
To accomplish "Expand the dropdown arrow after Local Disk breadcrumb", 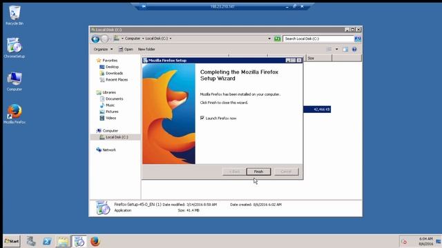I will (x=171, y=39).
